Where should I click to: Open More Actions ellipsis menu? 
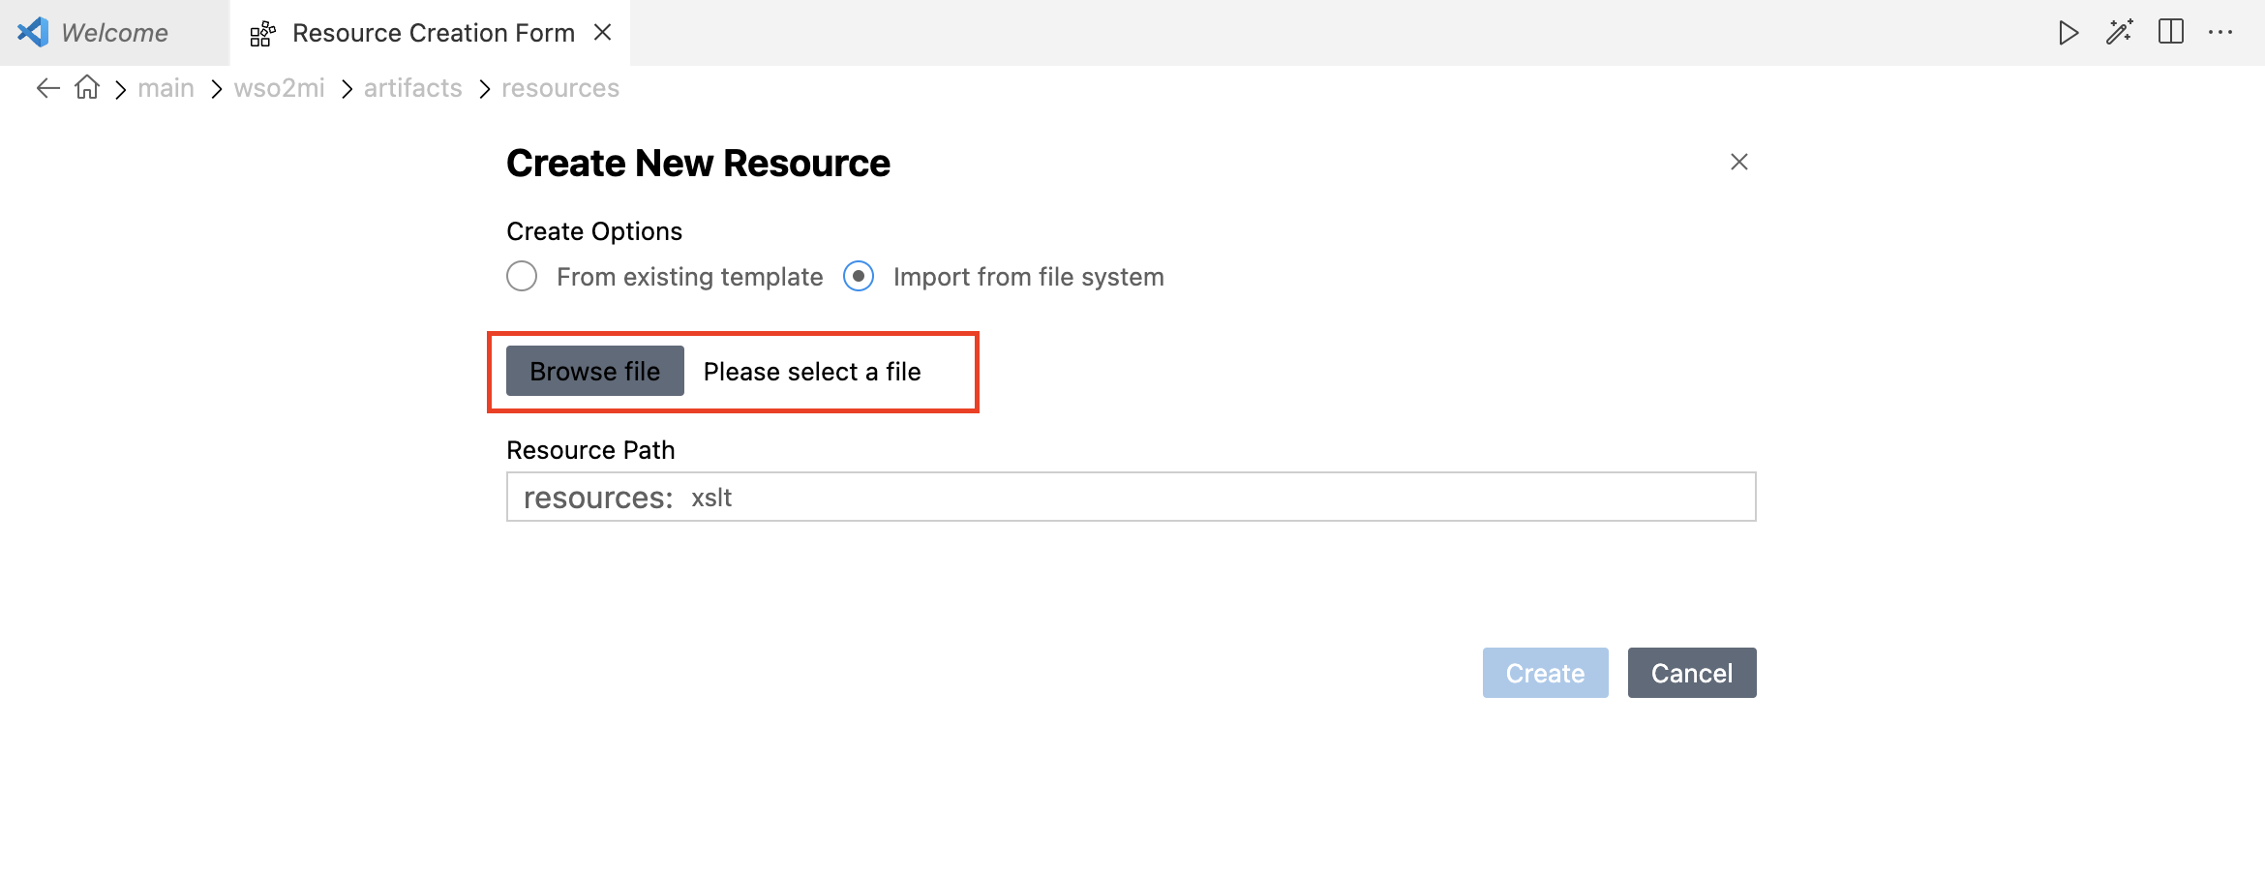click(x=2220, y=33)
